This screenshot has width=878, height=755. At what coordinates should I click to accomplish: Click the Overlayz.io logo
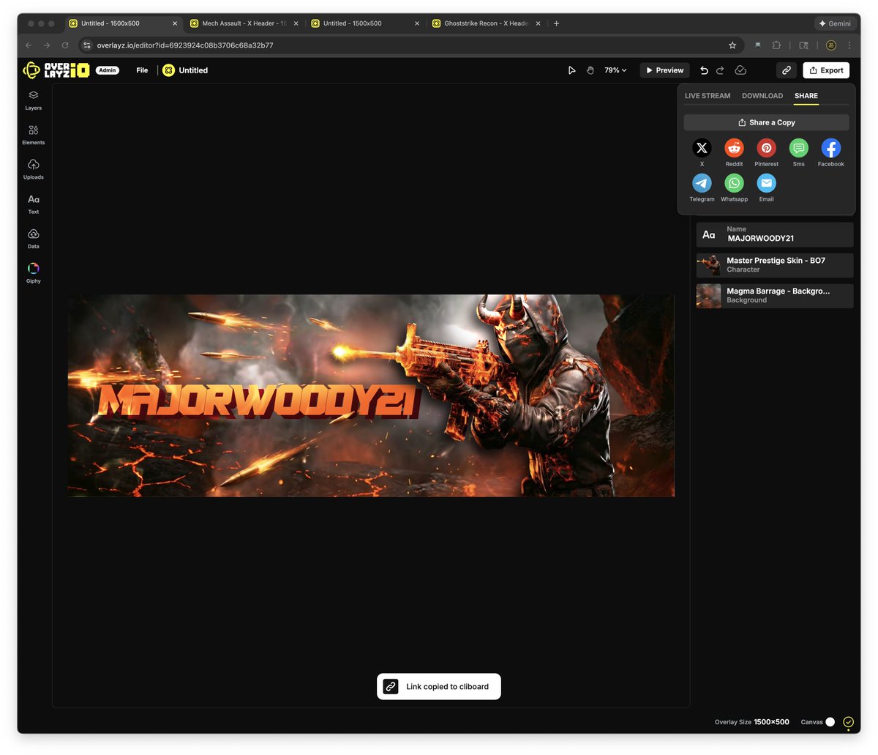[56, 70]
